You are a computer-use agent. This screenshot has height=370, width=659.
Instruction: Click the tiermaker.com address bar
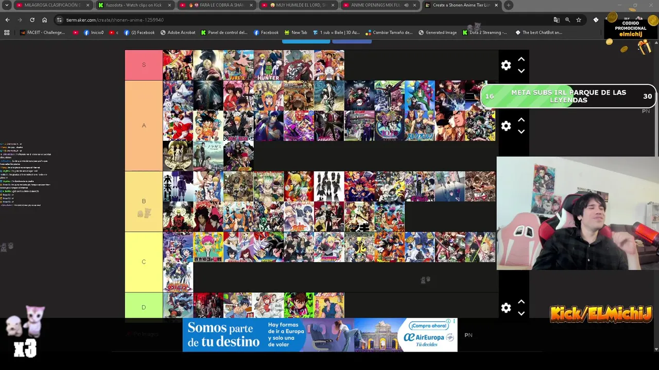point(304,20)
